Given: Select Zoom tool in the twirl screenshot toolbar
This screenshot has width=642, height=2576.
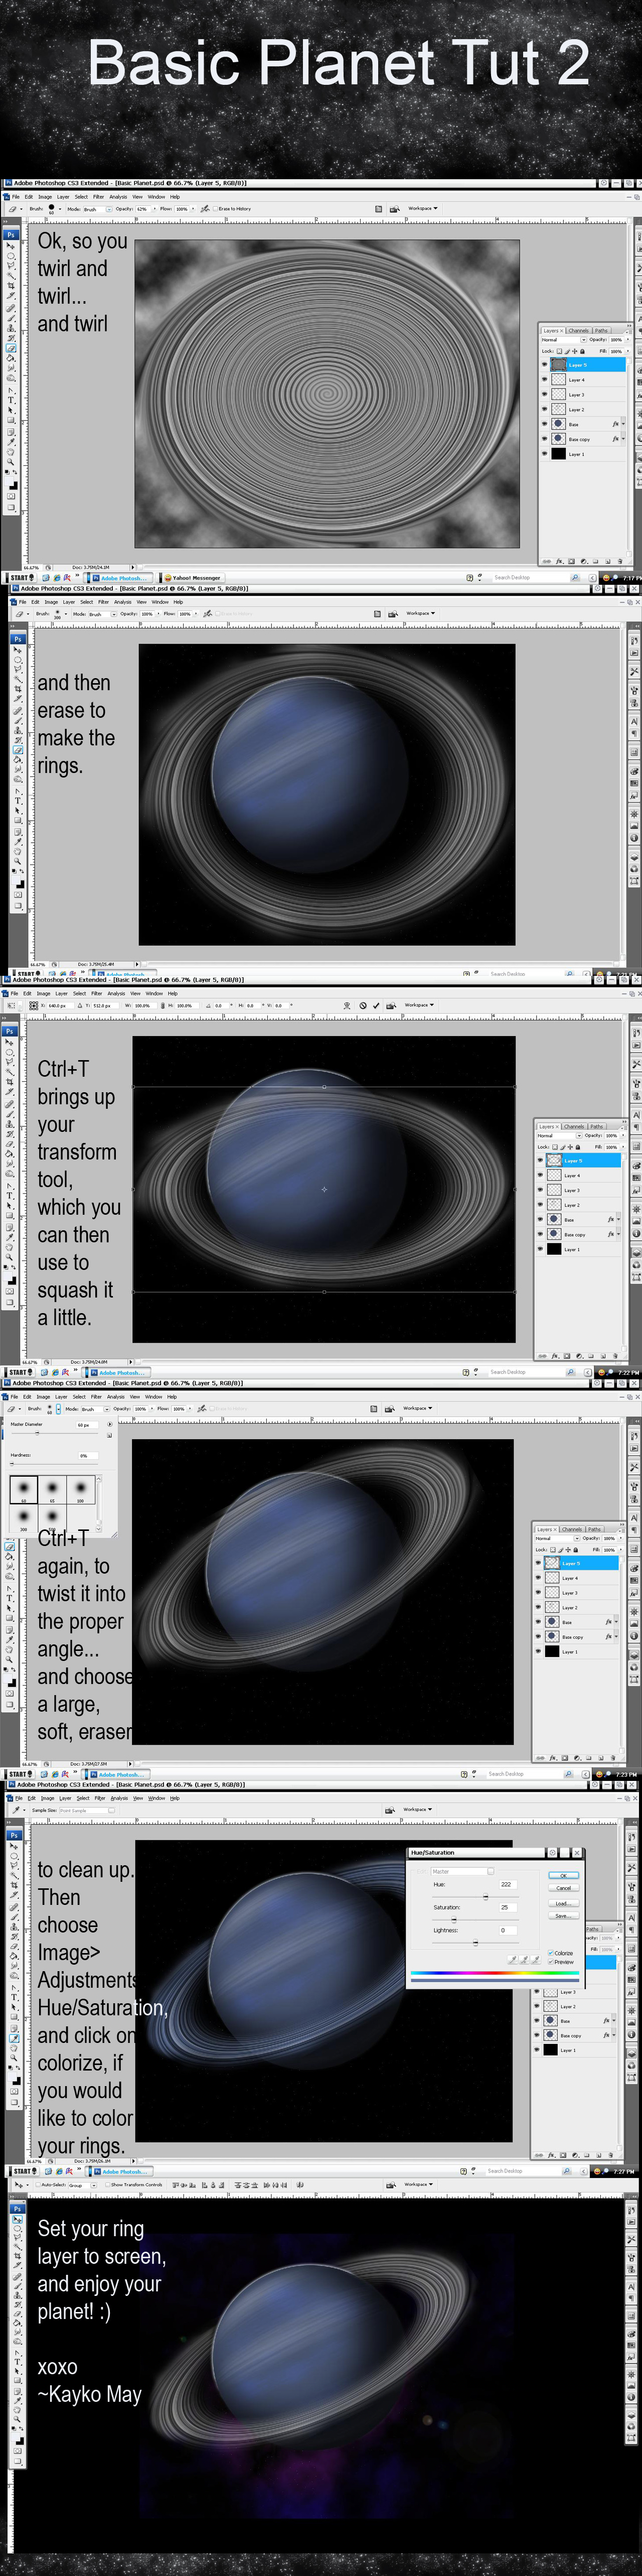Looking at the screenshot, I should pos(11,461).
